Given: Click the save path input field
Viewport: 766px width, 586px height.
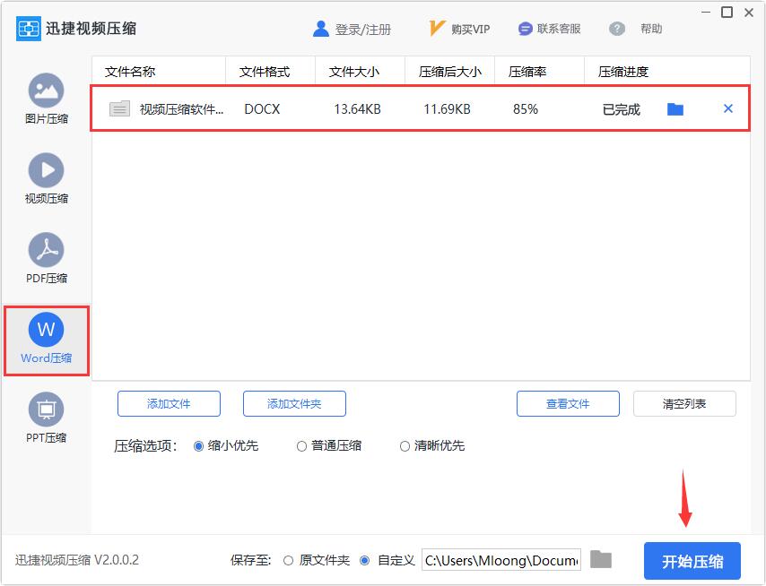Looking at the screenshot, I should click(501, 560).
